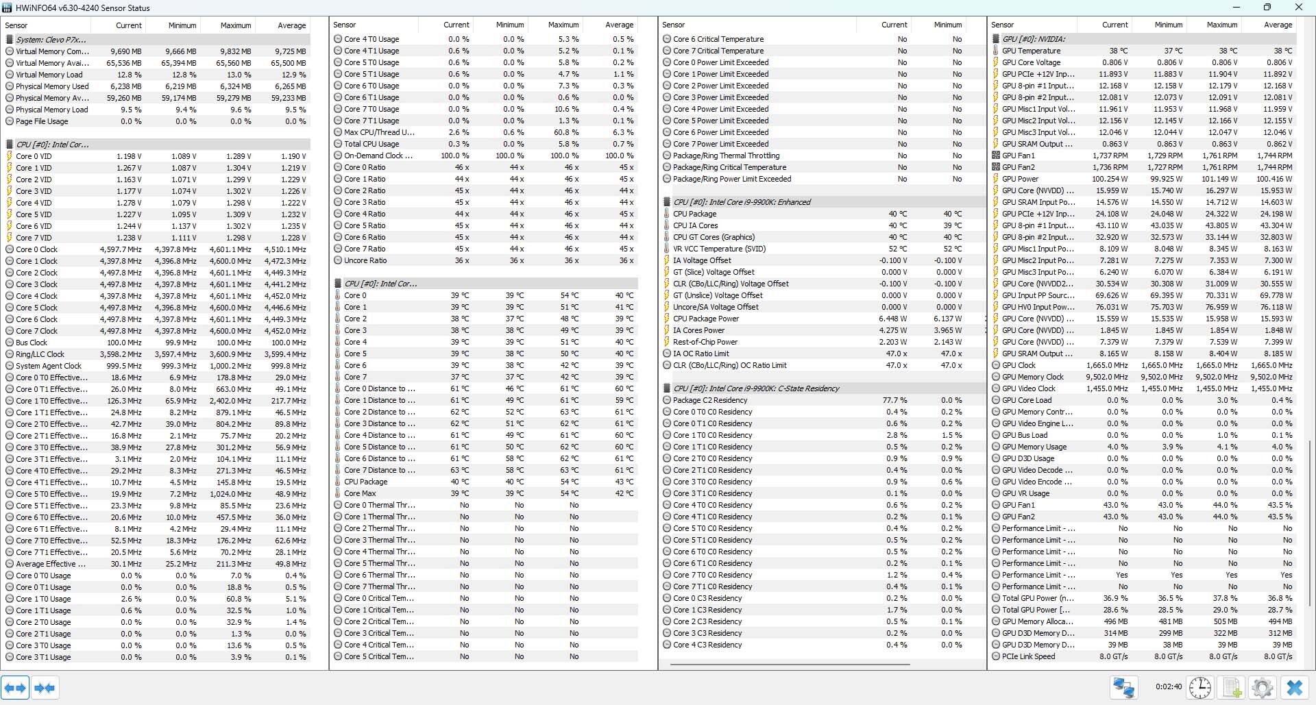Click the icon beside Package C2 Residency
The height and width of the screenshot is (705, 1316).
pos(667,400)
